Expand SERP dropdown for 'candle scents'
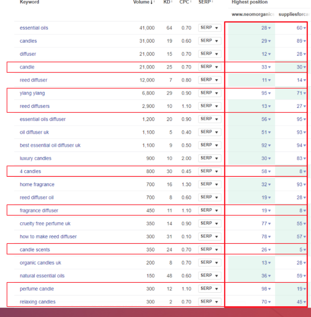The image size is (311, 317). [x=210, y=249]
